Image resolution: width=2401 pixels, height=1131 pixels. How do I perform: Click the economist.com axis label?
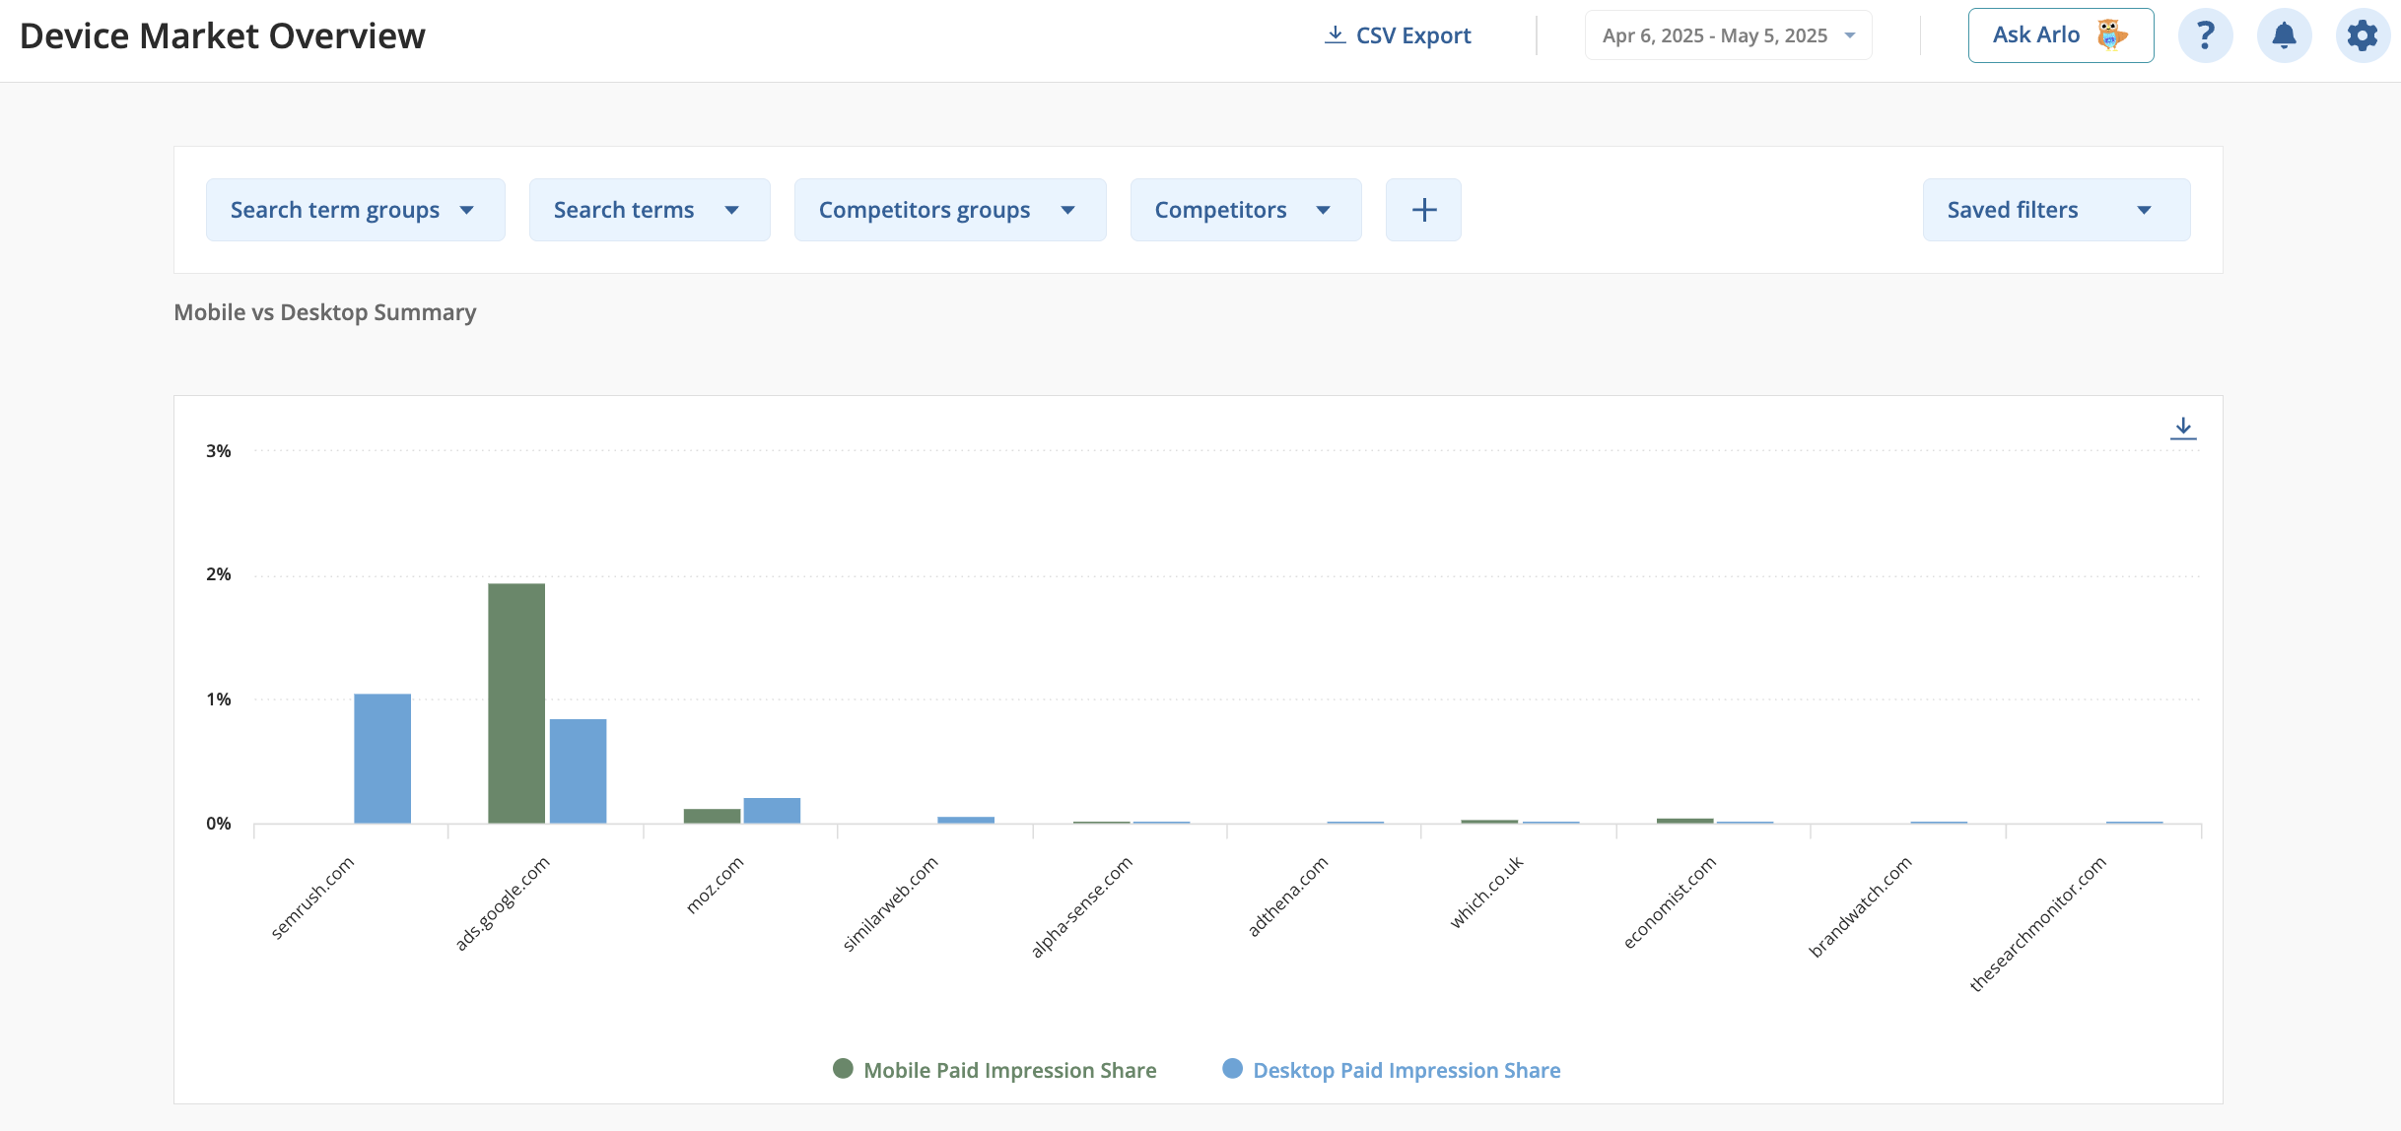(x=1670, y=902)
